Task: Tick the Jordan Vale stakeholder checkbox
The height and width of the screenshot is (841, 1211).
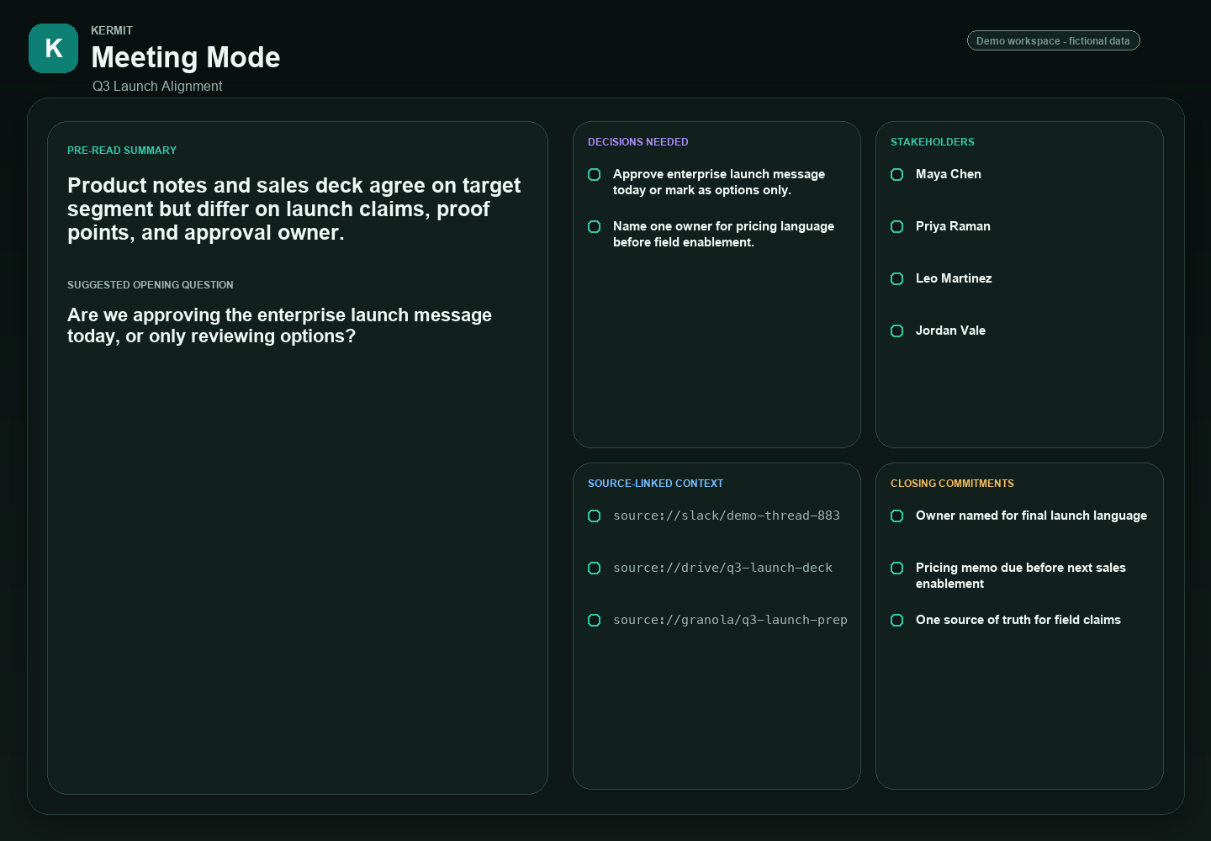Action: point(896,331)
